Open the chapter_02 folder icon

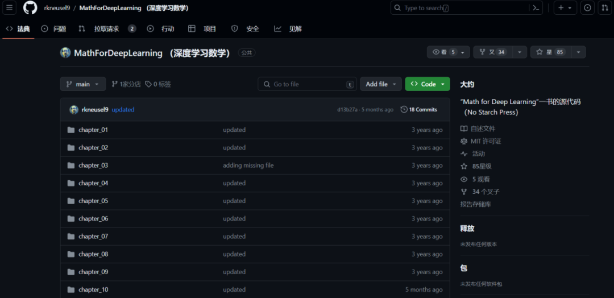click(x=71, y=148)
